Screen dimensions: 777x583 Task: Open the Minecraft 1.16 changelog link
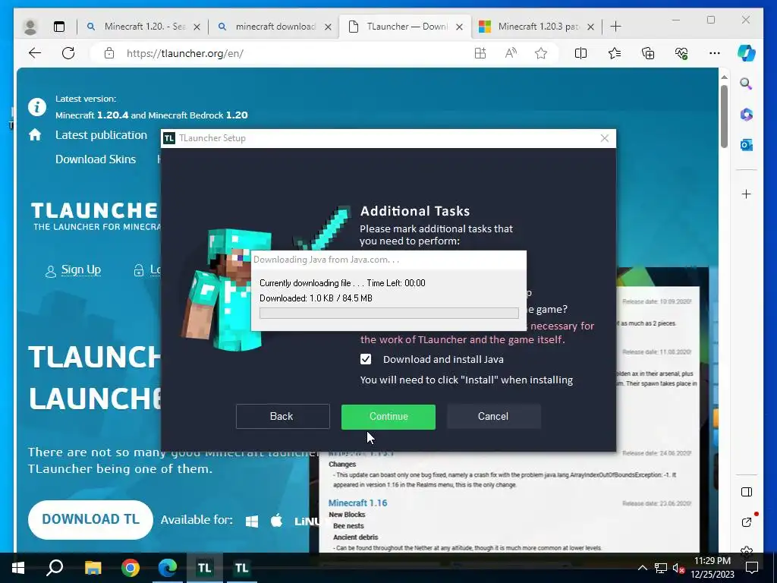click(x=358, y=503)
